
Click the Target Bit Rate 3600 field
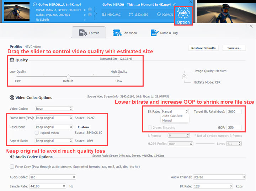pos(234,111)
